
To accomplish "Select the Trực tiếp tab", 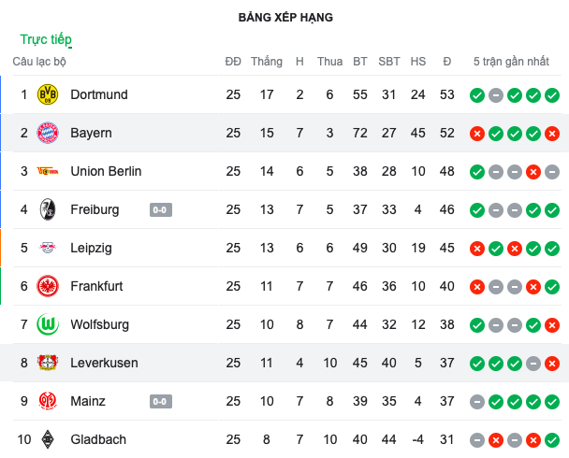I will point(46,39).
